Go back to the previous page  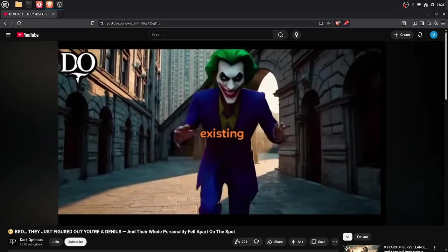[x=5, y=23]
